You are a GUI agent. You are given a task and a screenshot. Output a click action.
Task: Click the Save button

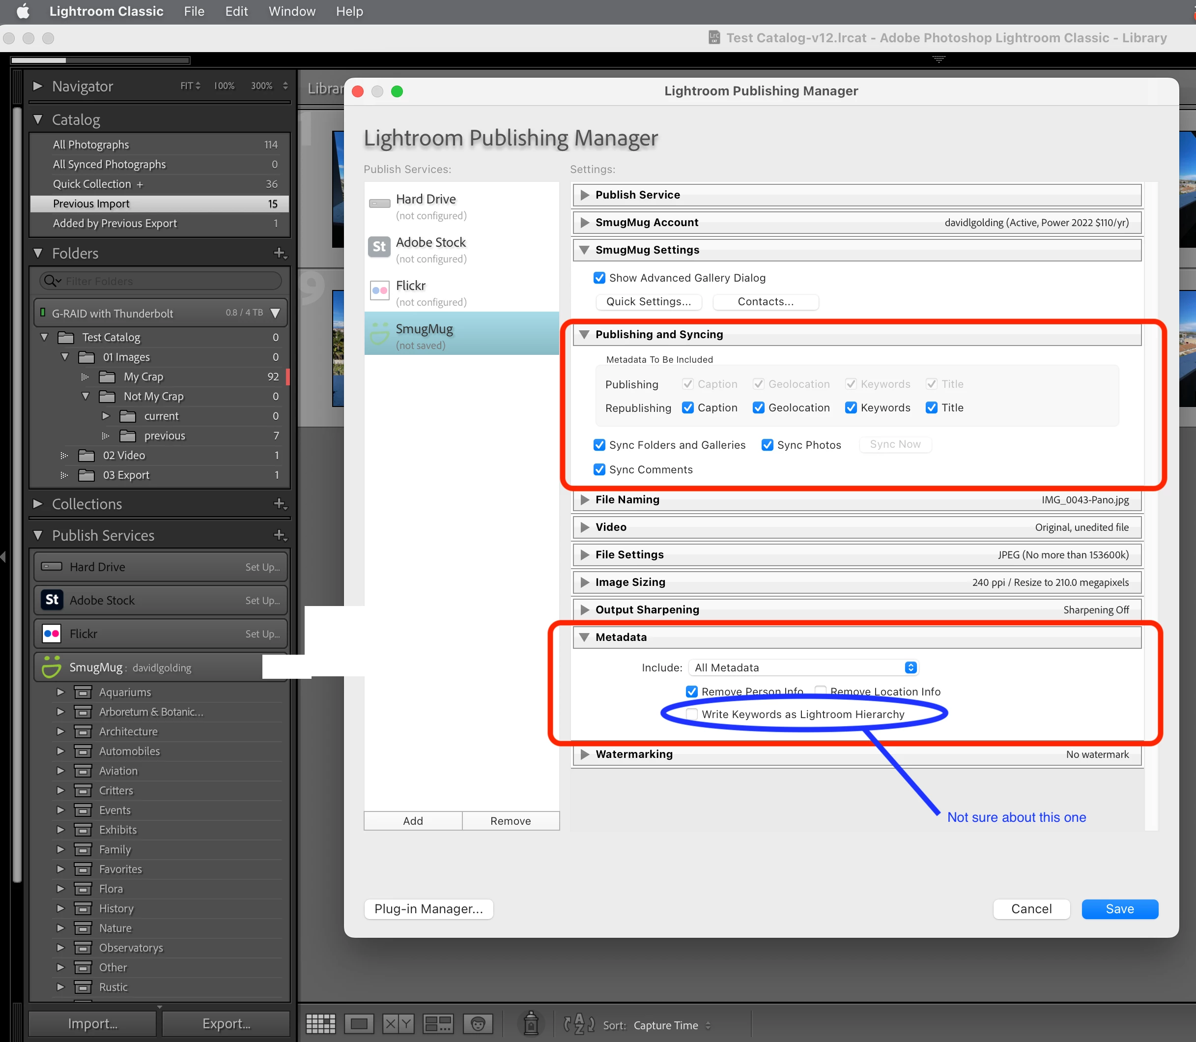point(1119,909)
